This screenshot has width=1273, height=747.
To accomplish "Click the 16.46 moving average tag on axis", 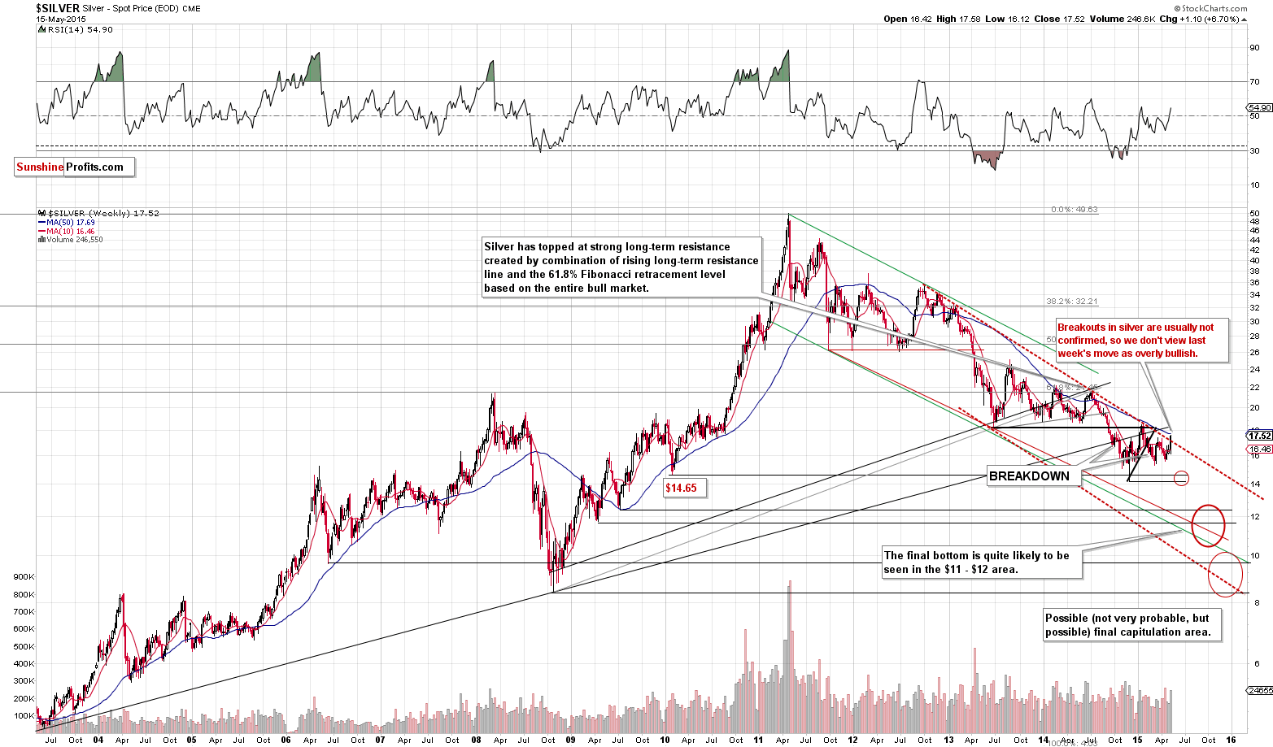I will [1259, 449].
